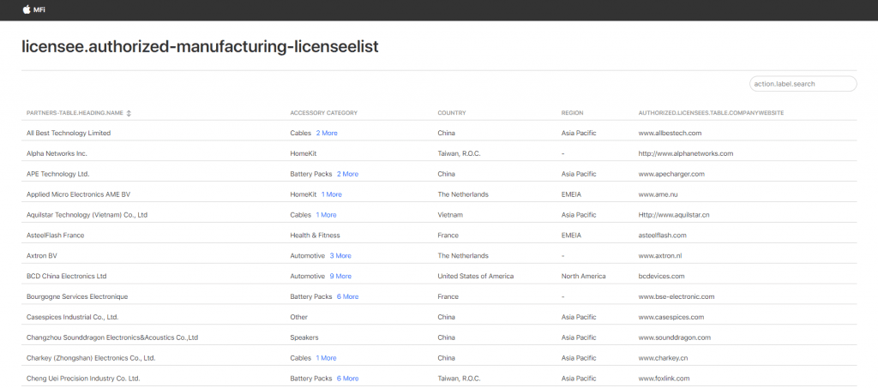
Task: Expand '2 More' for All Best Technology
Action: pos(327,133)
